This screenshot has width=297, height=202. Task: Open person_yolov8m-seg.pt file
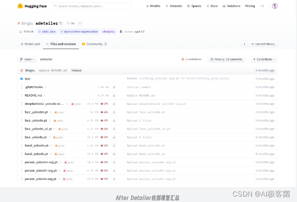41,162
